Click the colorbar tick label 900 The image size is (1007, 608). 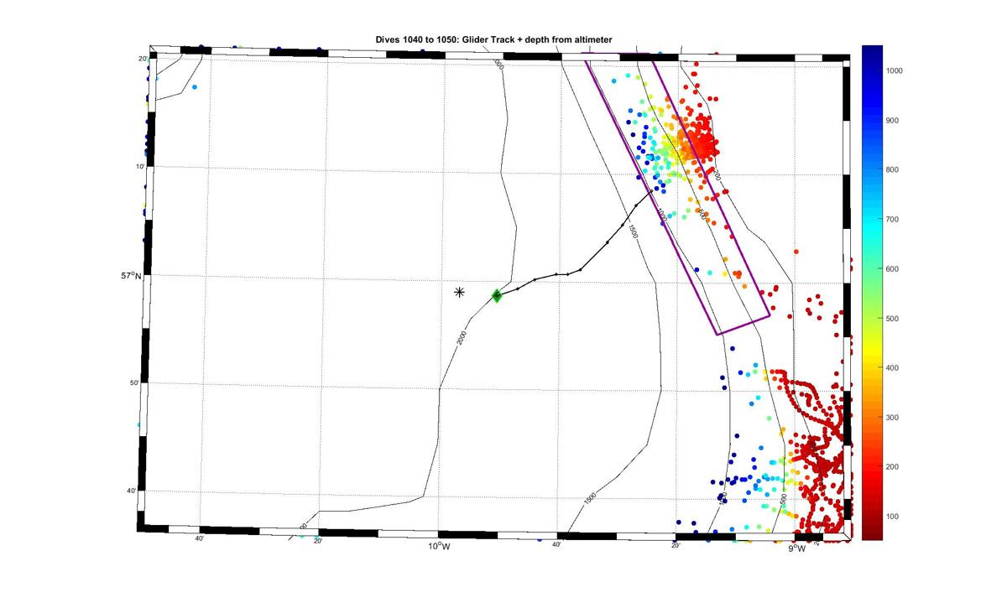(x=893, y=121)
